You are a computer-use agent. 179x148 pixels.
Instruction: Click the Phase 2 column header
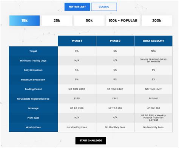point(115,41)
